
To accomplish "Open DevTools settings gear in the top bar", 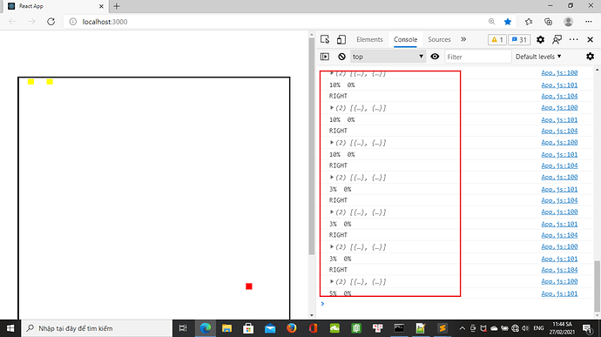I will tap(540, 39).
